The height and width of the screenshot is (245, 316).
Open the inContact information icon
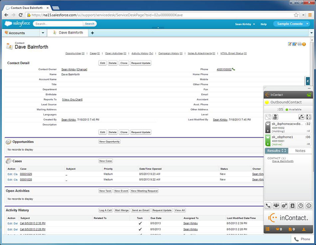309,206
